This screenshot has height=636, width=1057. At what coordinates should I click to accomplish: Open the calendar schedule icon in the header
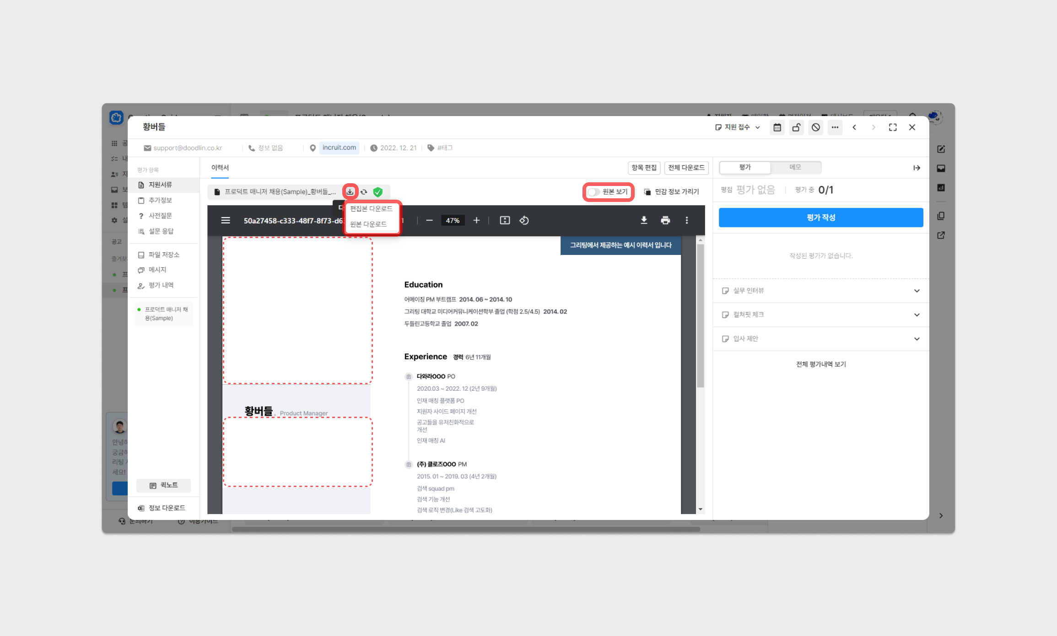(777, 127)
